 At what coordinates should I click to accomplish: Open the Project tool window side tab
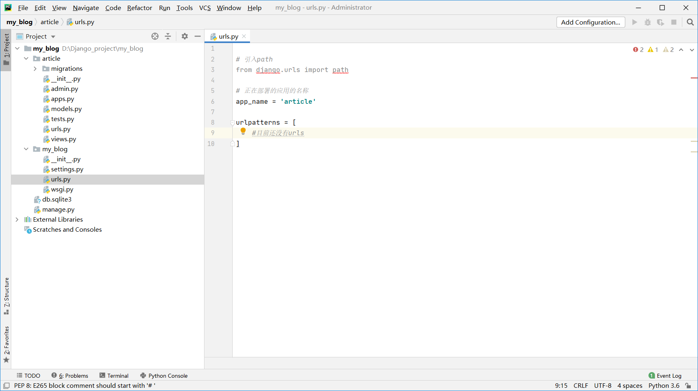click(6, 49)
